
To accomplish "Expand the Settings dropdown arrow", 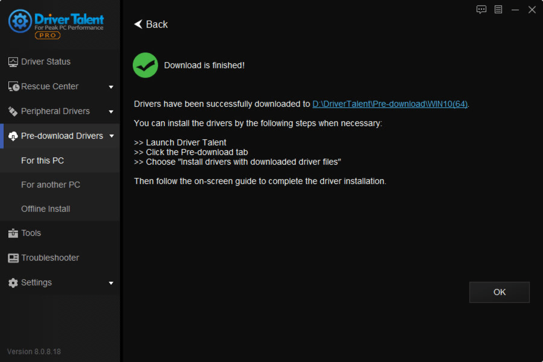I will pyautogui.click(x=111, y=283).
